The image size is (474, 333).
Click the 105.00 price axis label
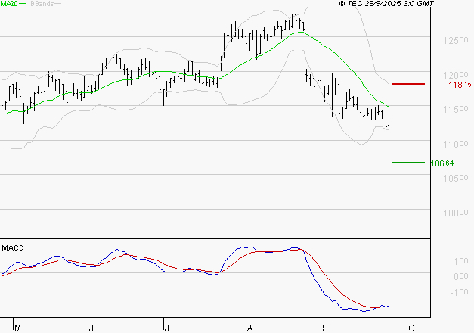(x=456, y=178)
